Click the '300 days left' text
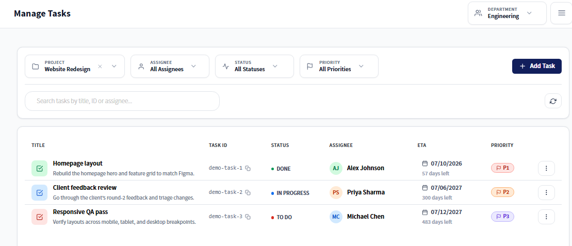This screenshot has width=572, height=246. [437, 198]
